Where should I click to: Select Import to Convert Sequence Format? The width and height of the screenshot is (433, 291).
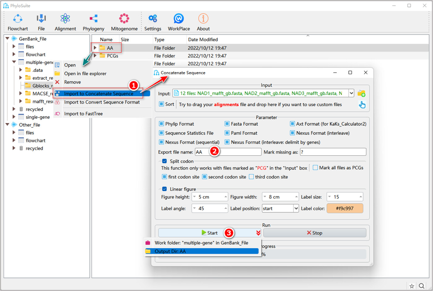(x=102, y=102)
